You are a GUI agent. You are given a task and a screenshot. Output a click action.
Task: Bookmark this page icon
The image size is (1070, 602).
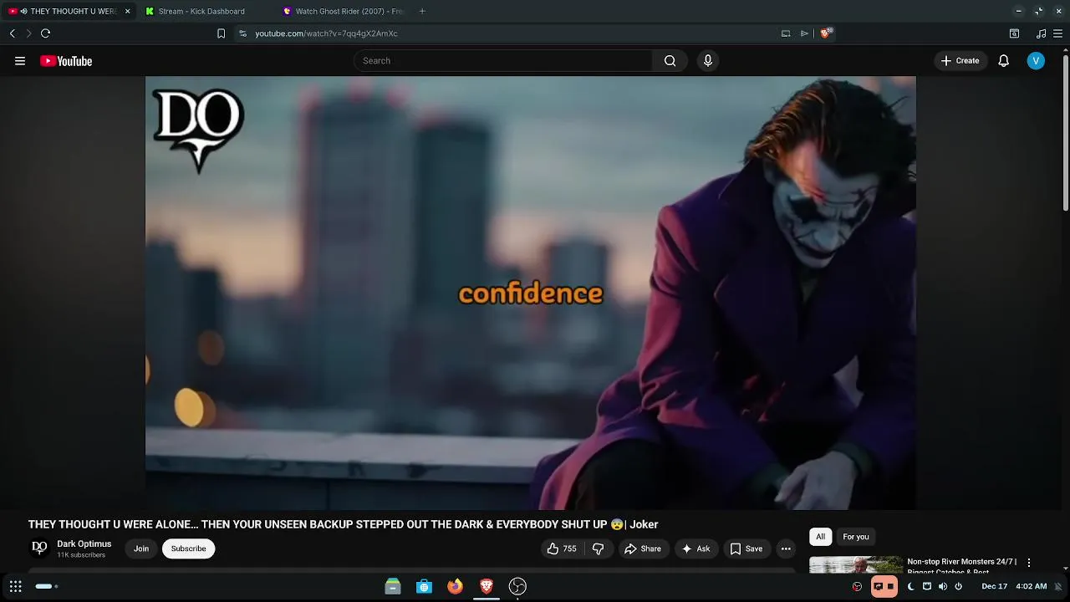(x=221, y=33)
